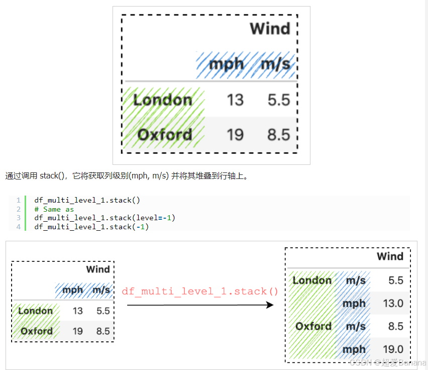Click the mph column header in top table
428x370 pixels.
(x=226, y=64)
